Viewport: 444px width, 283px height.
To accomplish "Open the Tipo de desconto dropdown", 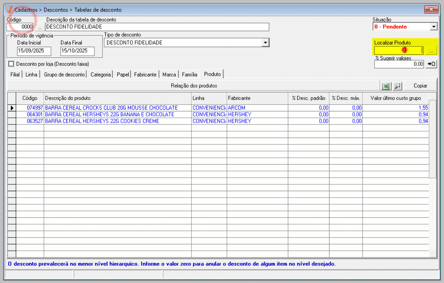I will point(265,43).
